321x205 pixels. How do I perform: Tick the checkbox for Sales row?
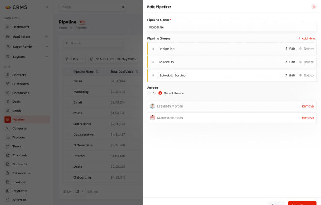coord(67,81)
